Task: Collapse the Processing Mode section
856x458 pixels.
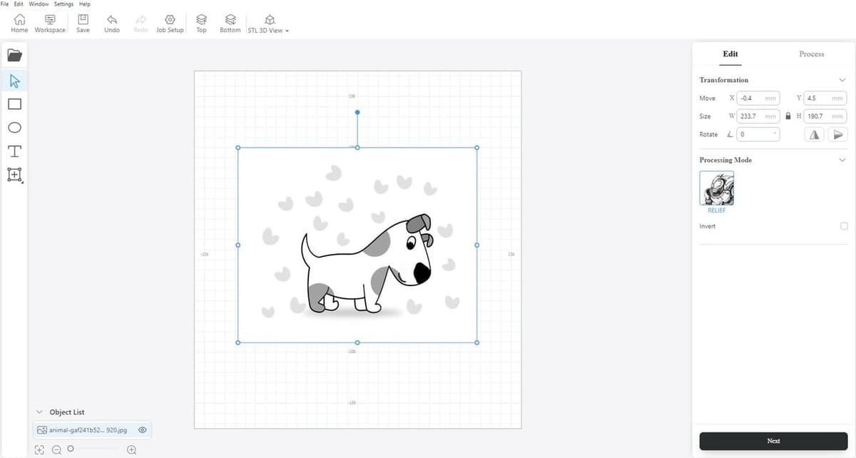Action: [842, 160]
